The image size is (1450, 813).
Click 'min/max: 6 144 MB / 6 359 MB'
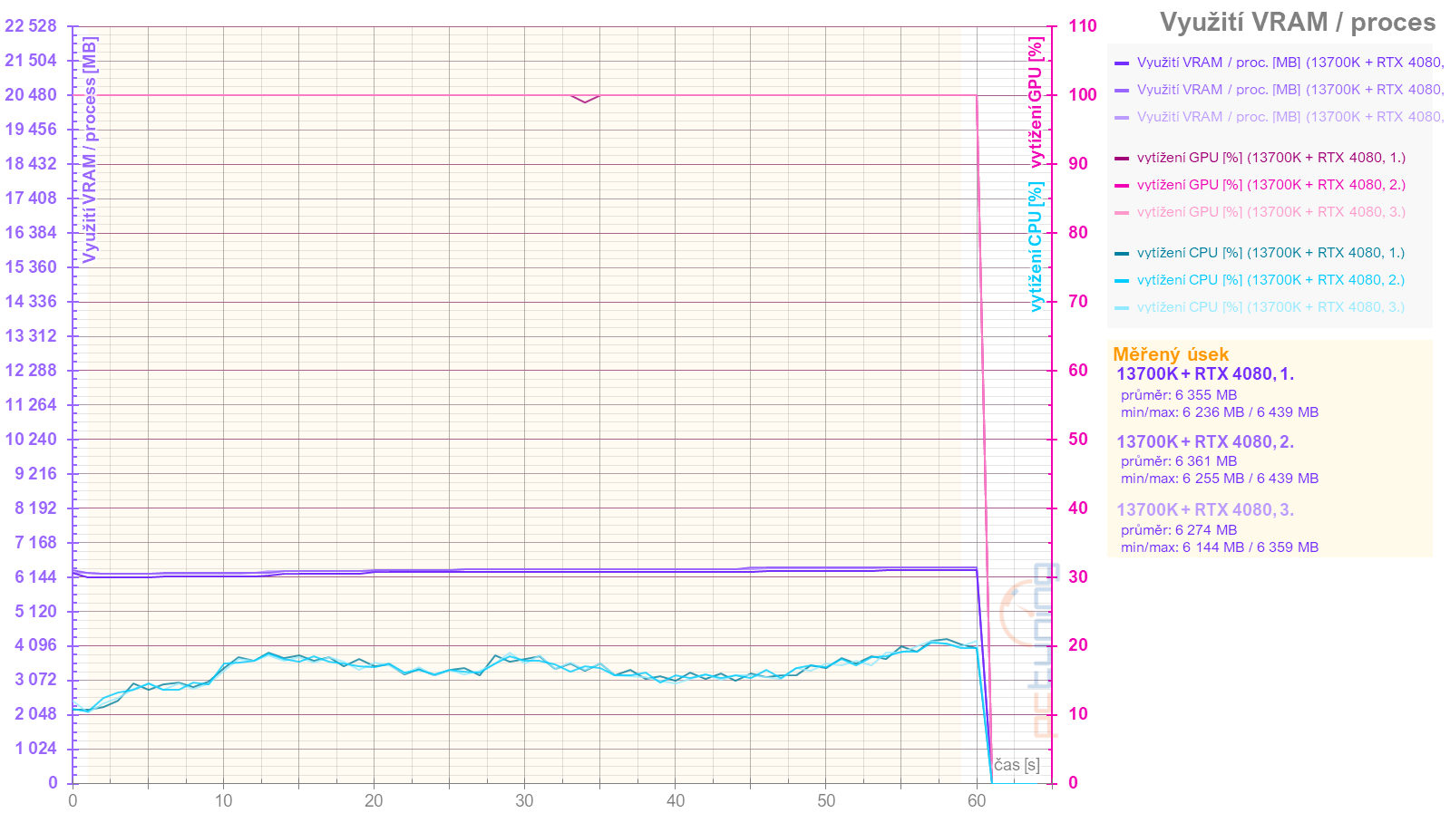[x=1220, y=547]
